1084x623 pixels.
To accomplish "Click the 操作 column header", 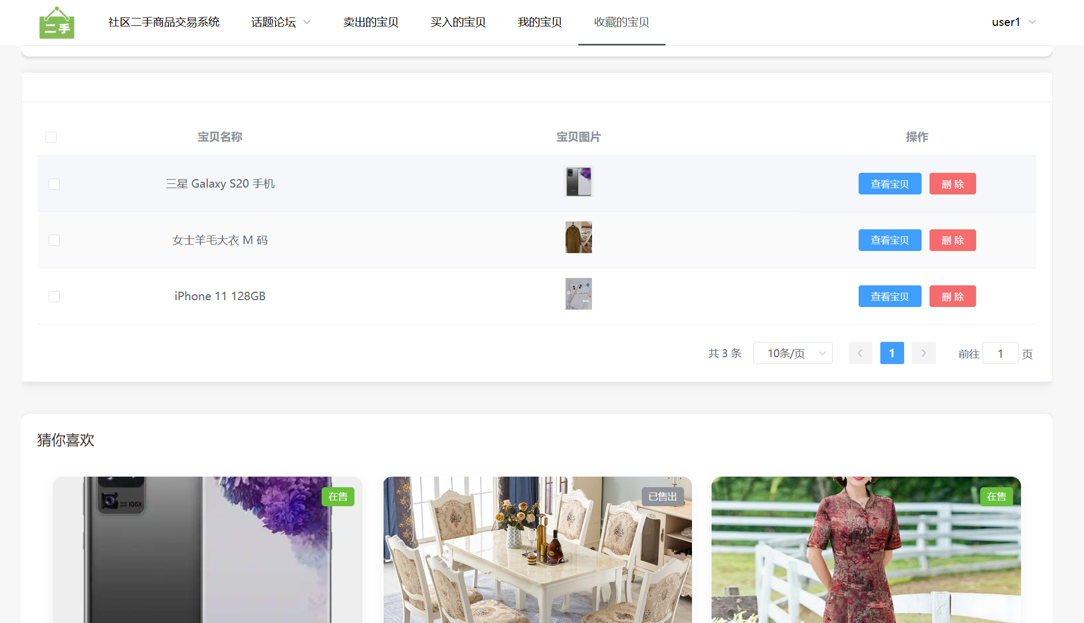I will (x=917, y=137).
